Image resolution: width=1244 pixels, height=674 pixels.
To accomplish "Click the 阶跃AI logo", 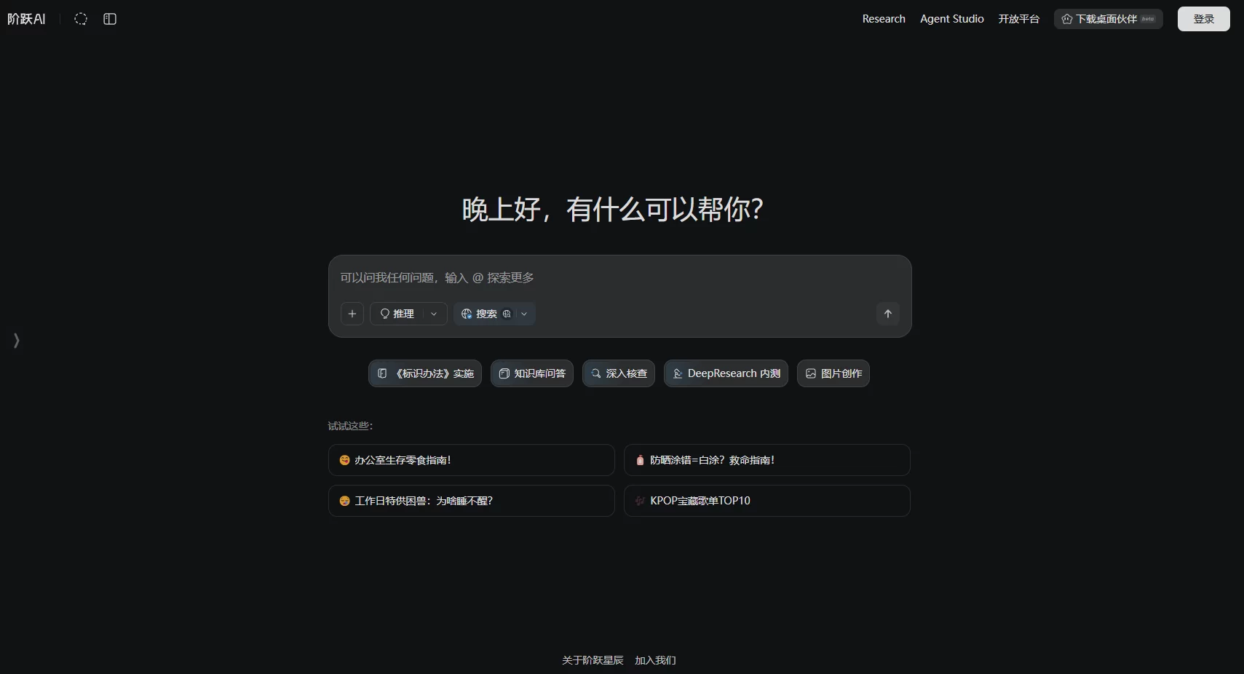I will pyautogui.click(x=26, y=19).
